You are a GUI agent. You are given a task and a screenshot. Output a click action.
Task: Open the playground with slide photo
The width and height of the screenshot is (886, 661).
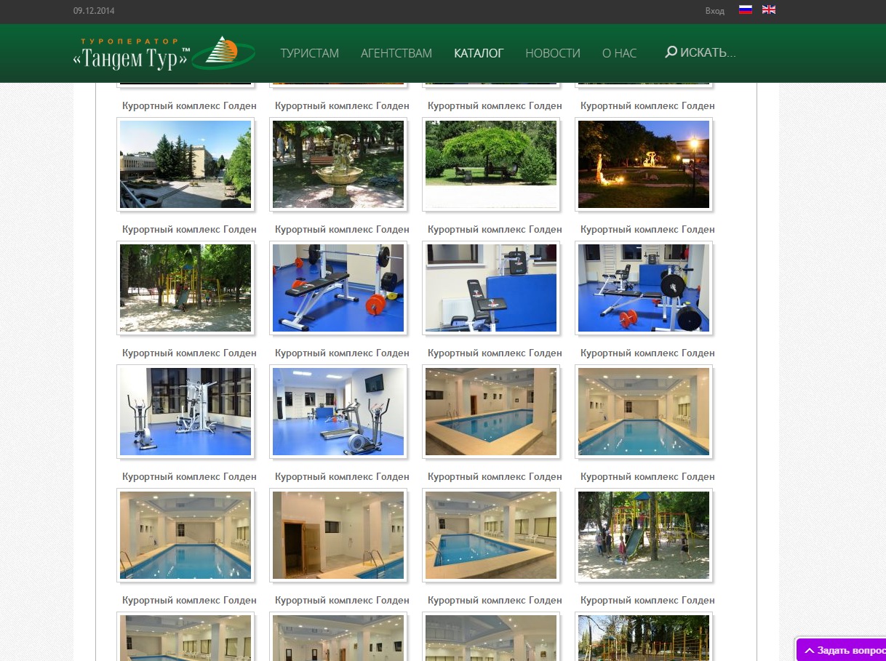coord(644,535)
